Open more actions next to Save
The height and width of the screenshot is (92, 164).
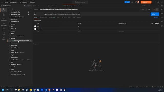[x=149, y=9]
